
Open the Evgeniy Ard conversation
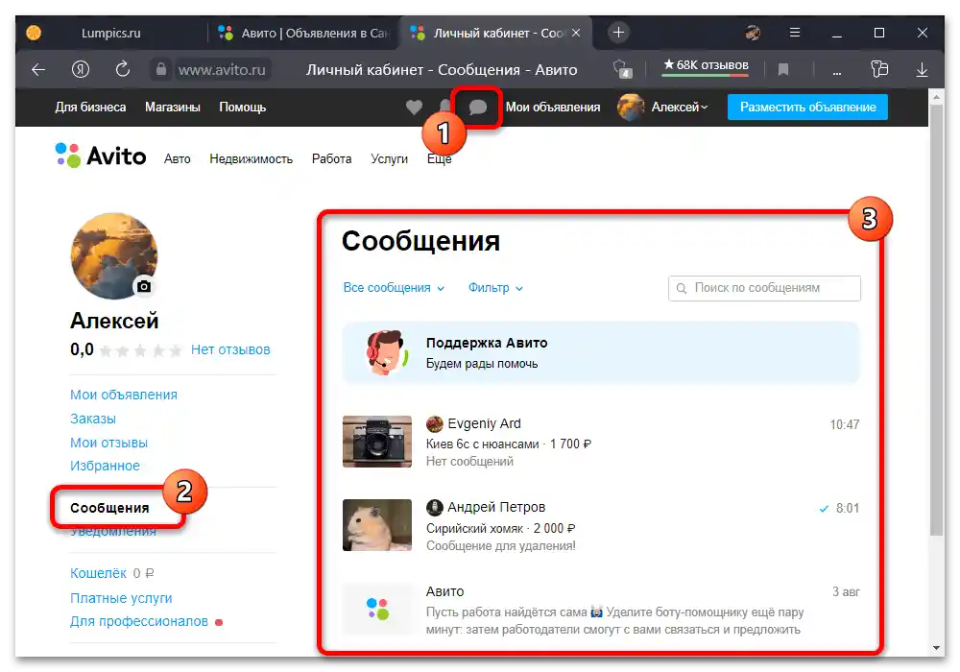click(601, 442)
